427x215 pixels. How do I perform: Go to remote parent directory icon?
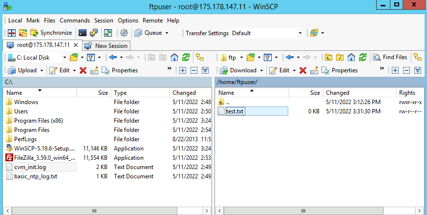click(328, 57)
